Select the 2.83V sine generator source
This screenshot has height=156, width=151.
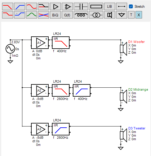pos(10,49)
